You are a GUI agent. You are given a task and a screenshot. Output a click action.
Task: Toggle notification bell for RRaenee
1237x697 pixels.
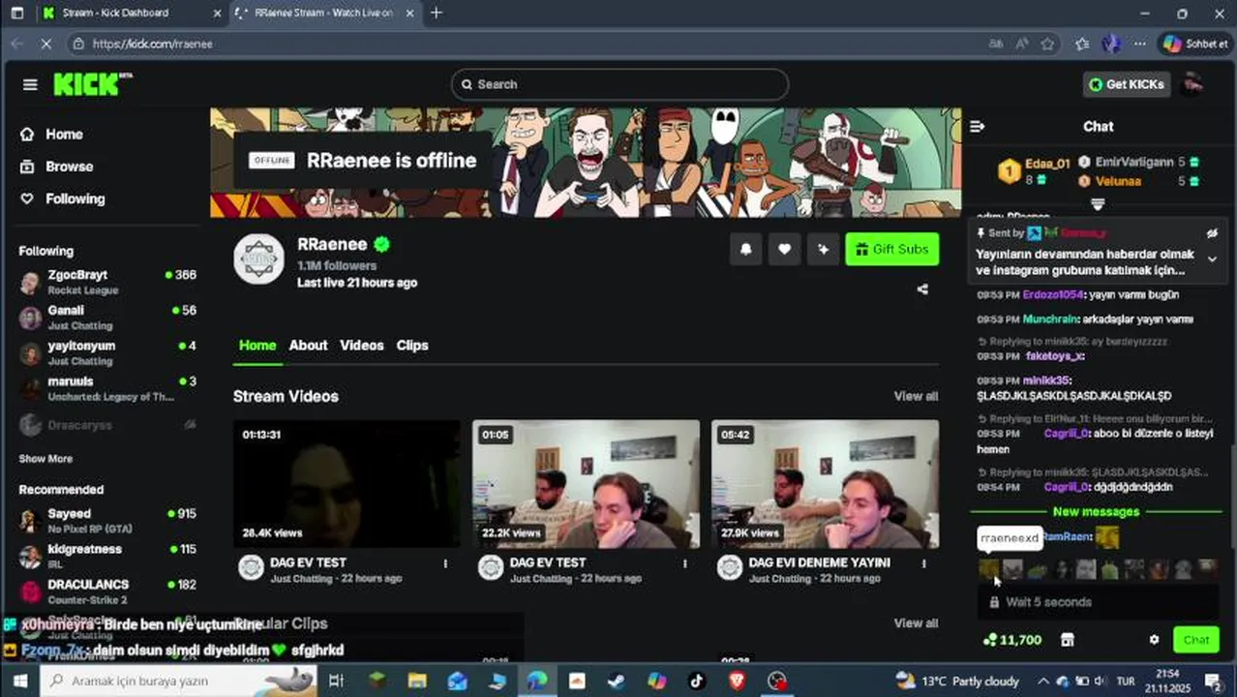[x=745, y=249]
